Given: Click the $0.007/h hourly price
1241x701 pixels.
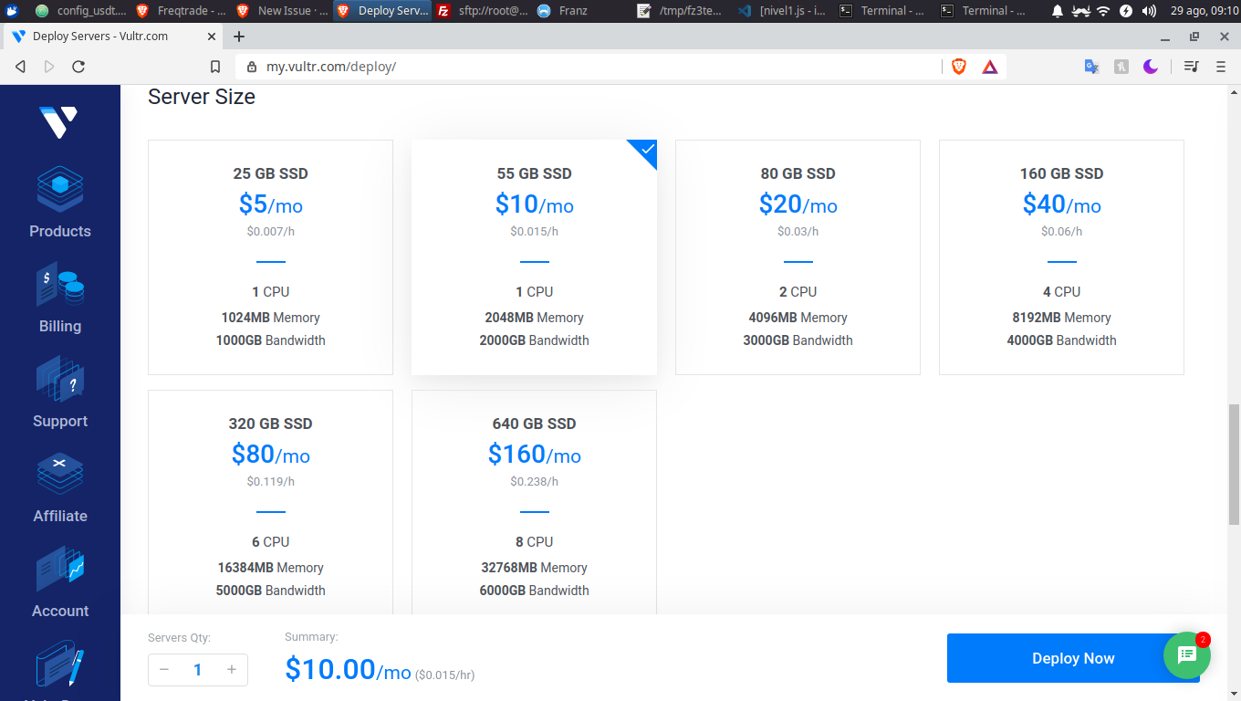Looking at the screenshot, I should click(x=270, y=232).
